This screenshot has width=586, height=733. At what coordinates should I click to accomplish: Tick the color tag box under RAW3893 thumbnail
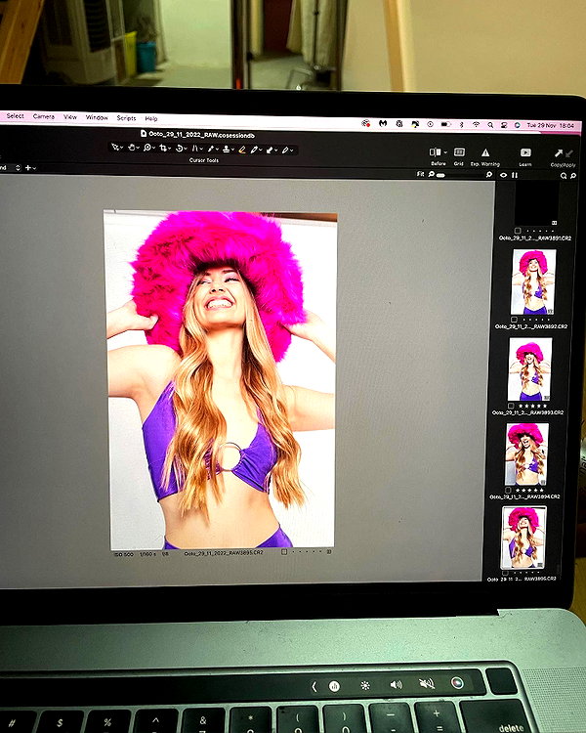(511, 406)
